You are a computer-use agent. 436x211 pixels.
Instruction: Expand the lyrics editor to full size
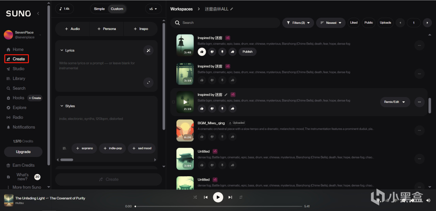click(x=149, y=82)
